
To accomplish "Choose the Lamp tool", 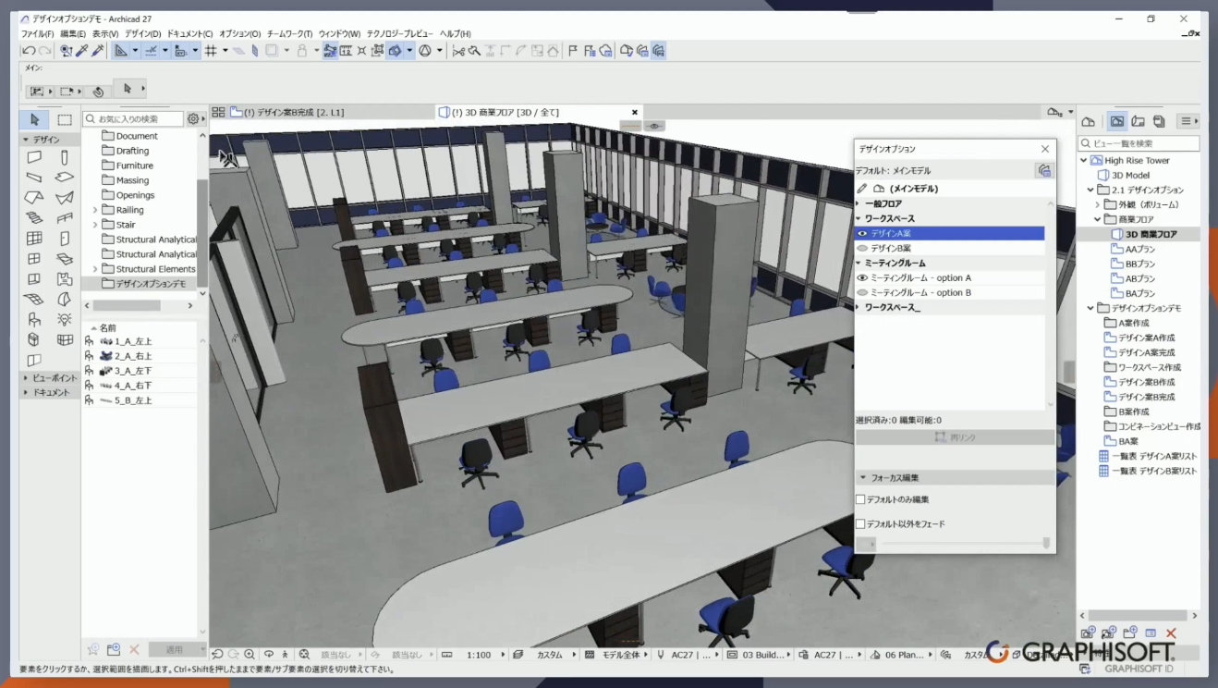I will [x=64, y=320].
